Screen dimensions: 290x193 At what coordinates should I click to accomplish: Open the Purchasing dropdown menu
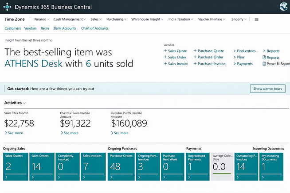(116, 19)
